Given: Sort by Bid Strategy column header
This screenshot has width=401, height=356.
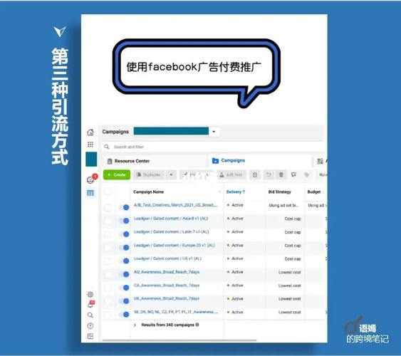Looking at the screenshot, I should tap(279, 192).
